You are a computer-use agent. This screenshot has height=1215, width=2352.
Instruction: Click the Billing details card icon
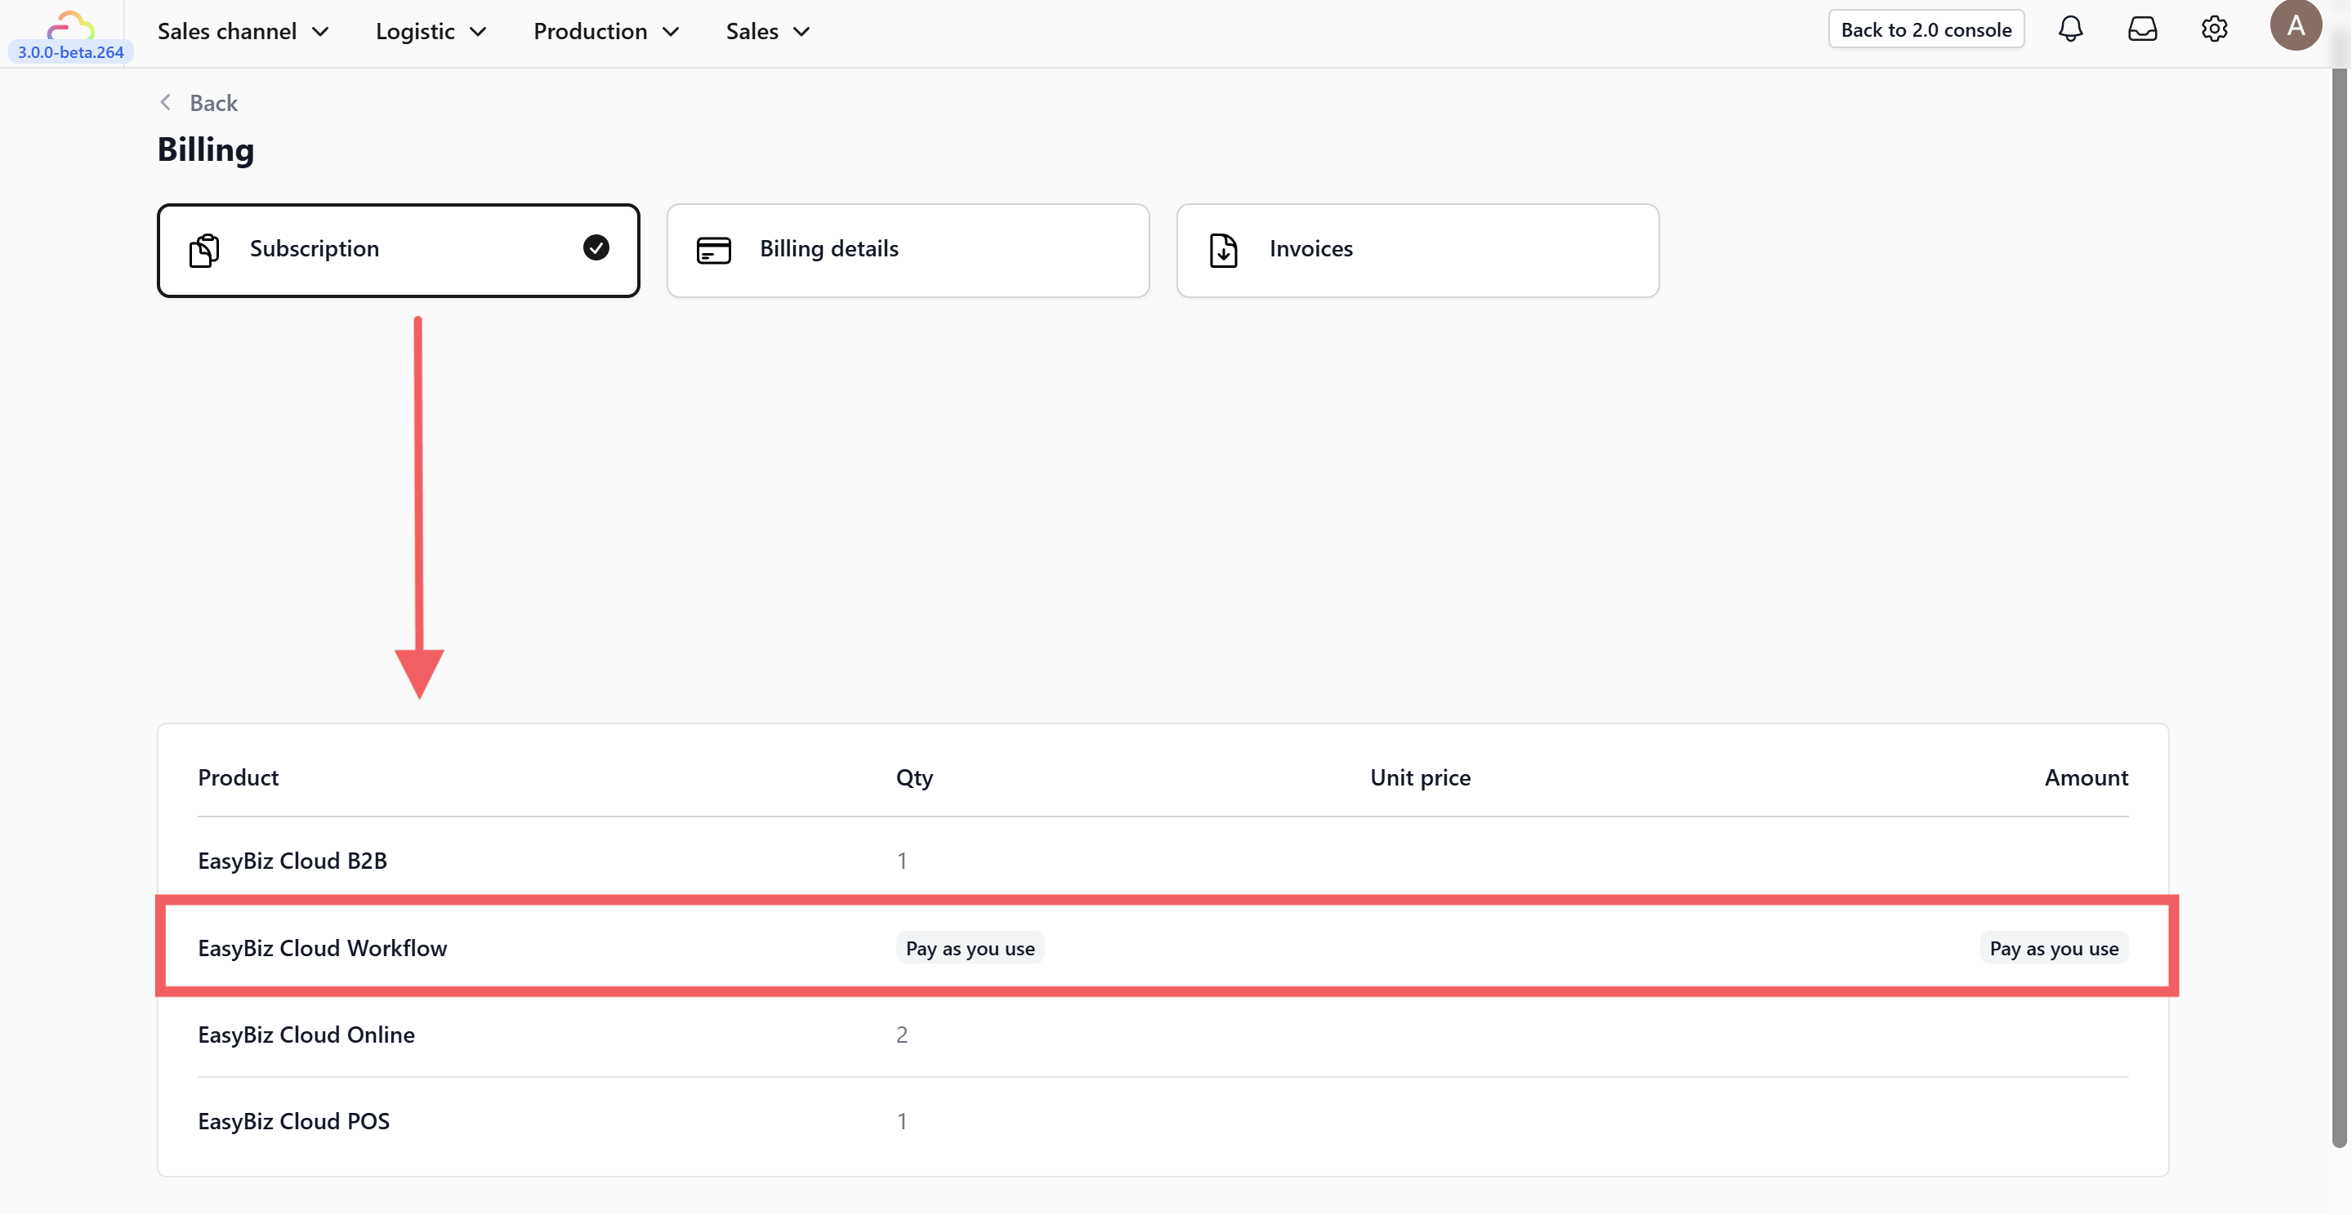tap(713, 249)
